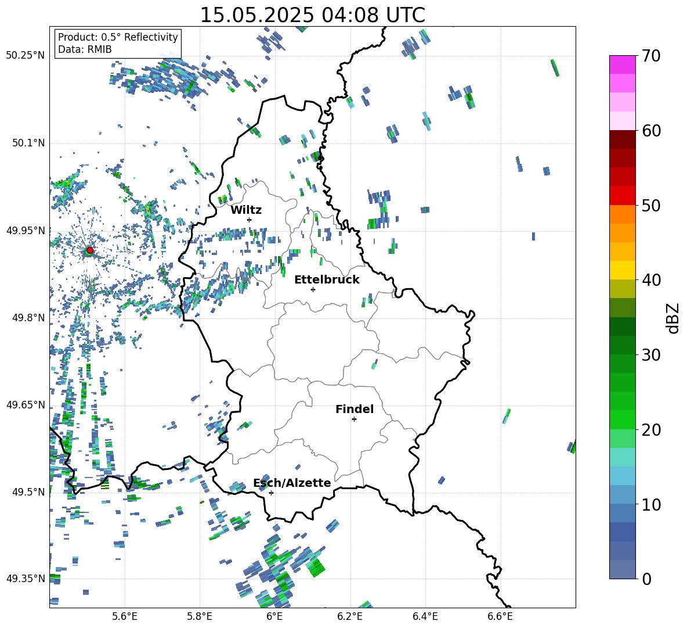Click the Esch/Alzette city label
Screen dimensions: 687x628
(x=292, y=483)
